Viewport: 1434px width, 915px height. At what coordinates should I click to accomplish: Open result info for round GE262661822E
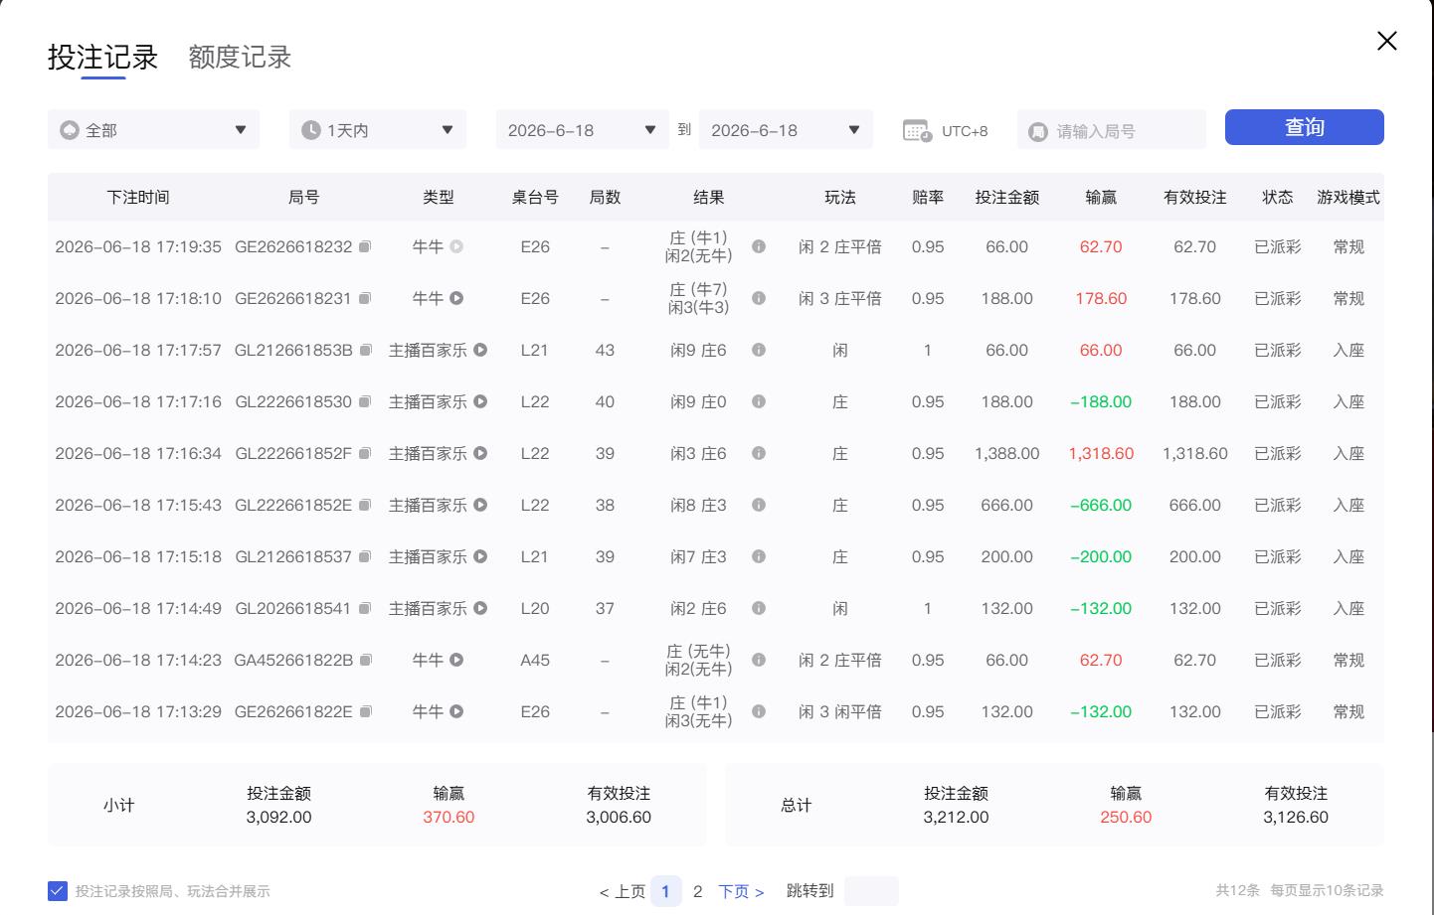(x=759, y=711)
